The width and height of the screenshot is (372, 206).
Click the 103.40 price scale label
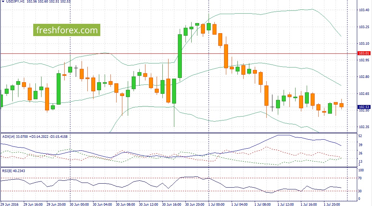tap(363, 10)
